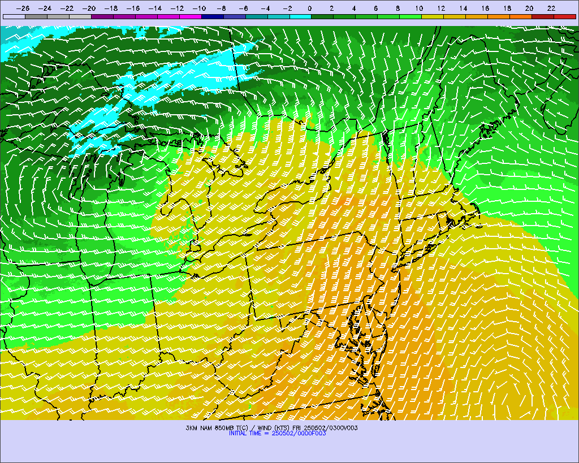
Task: Click the 6 legend label
Action: (x=375, y=8)
